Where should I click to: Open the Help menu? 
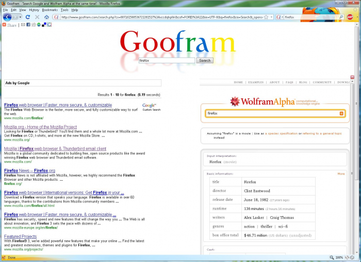(x=75, y=10)
